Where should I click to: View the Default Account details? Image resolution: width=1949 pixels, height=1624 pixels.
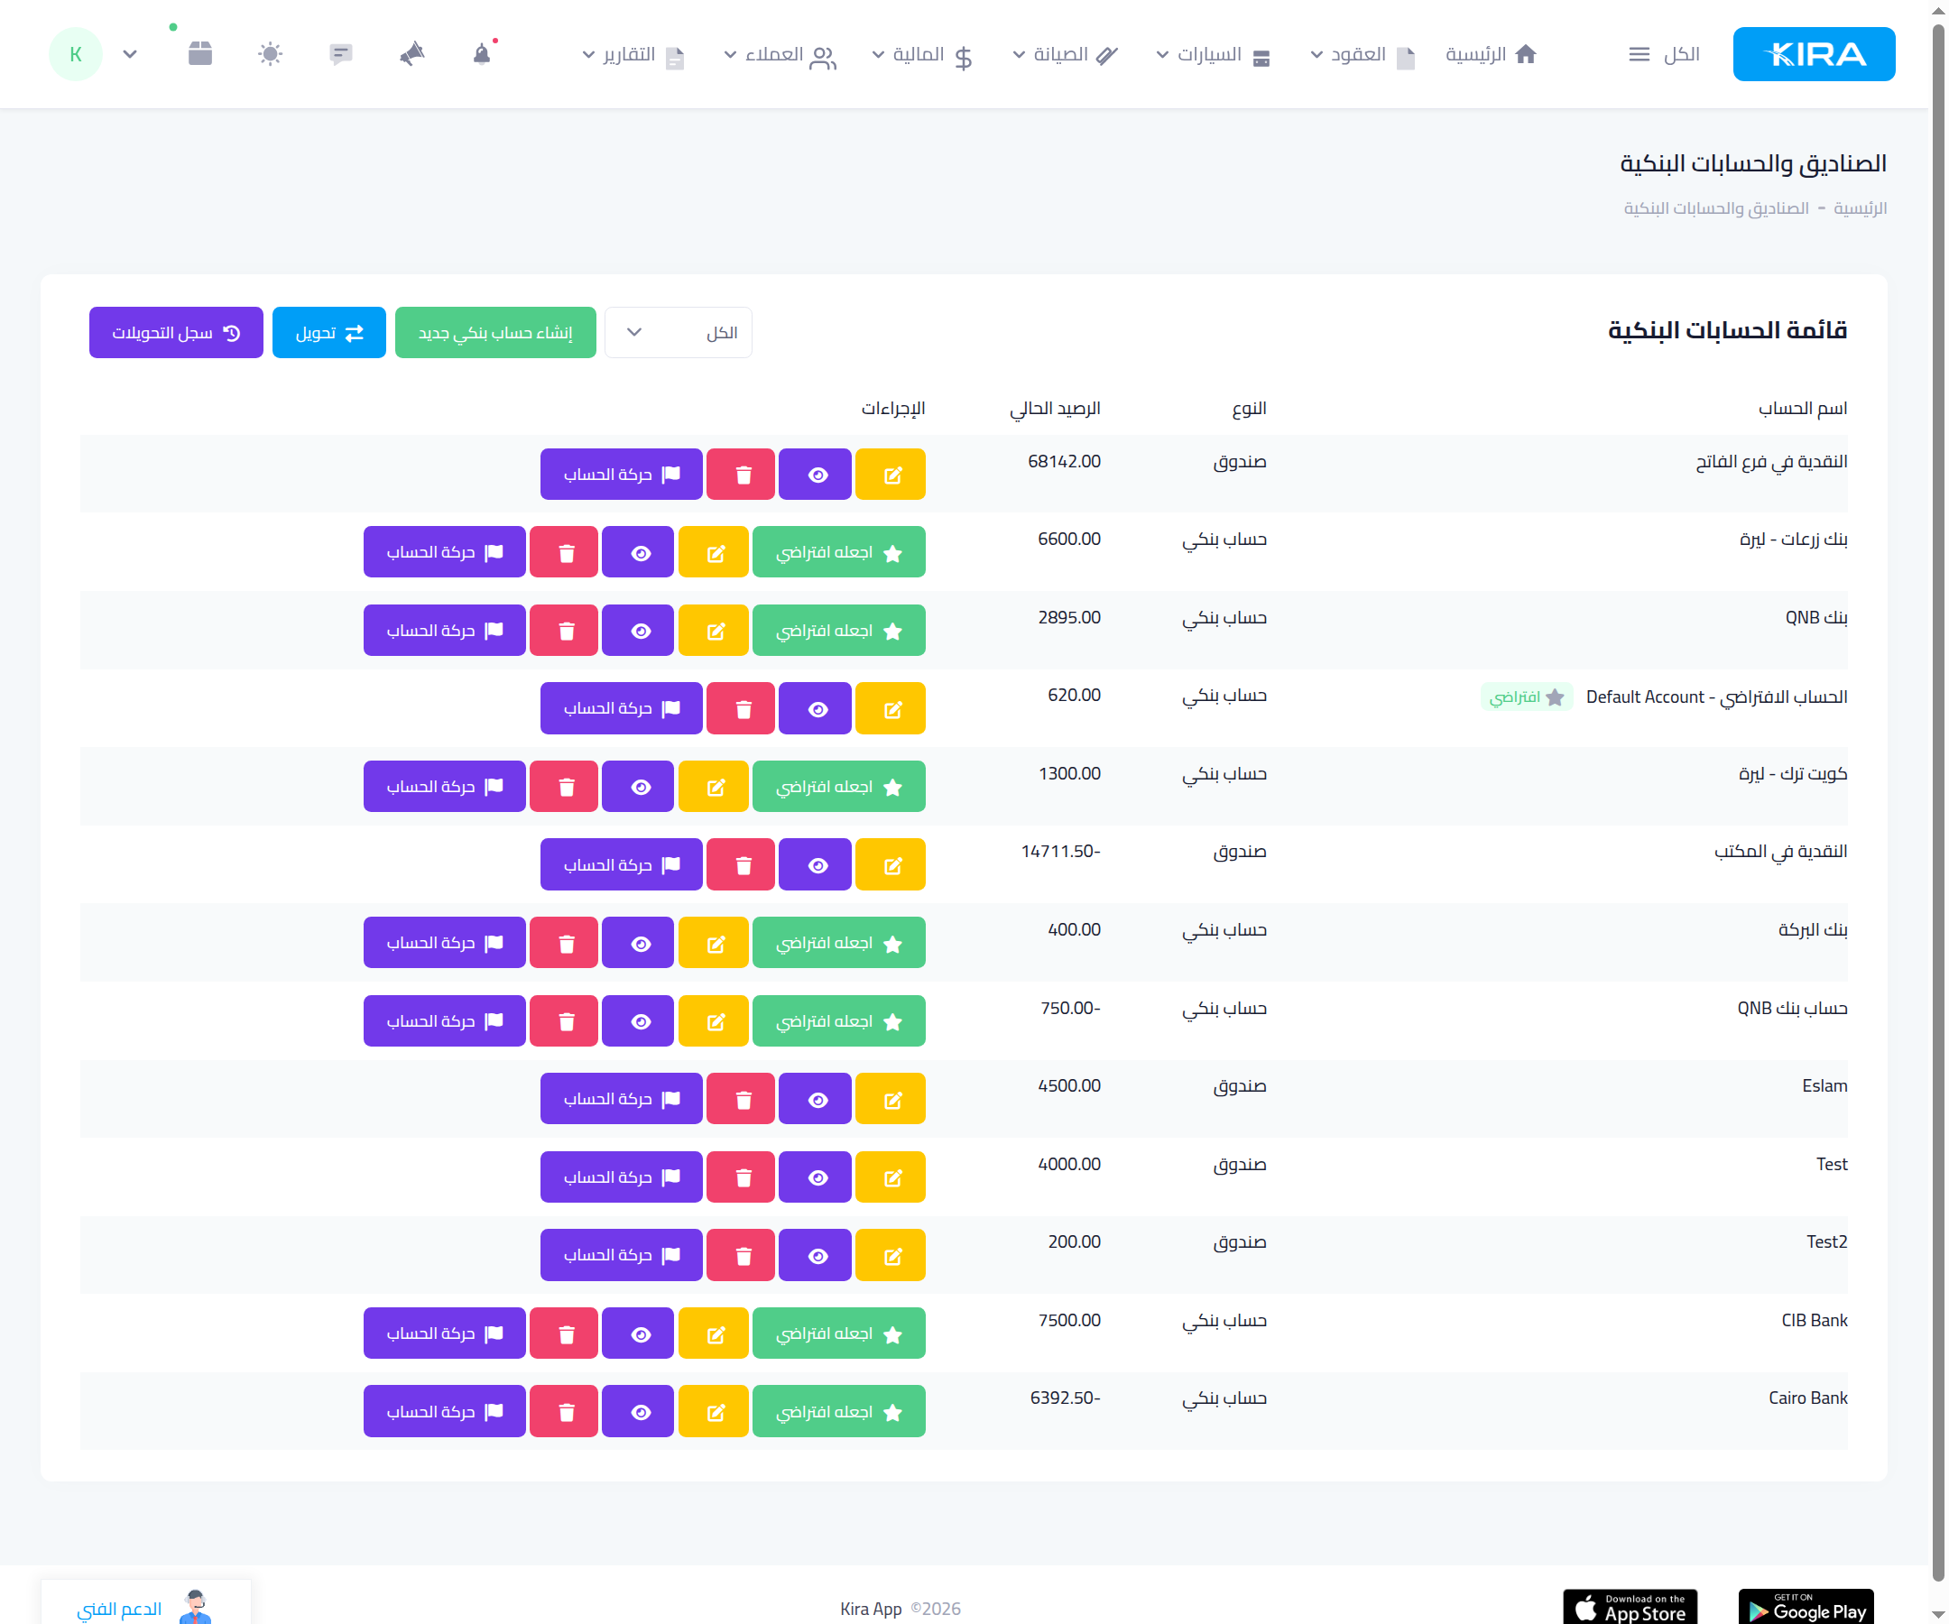[x=815, y=708]
